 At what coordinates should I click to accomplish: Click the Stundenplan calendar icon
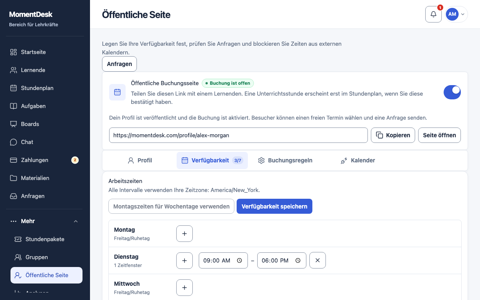(x=13, y=88)
